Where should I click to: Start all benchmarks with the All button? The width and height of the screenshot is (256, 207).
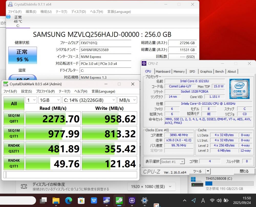[x=14, y=103]
